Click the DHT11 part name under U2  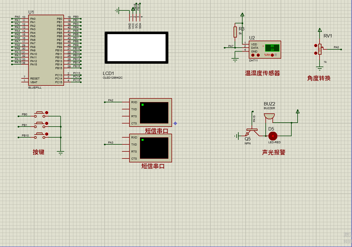tap(253, 60)
